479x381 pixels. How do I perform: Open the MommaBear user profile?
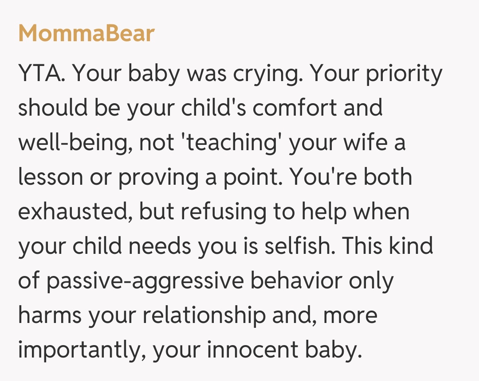click(x=86, y=34)
